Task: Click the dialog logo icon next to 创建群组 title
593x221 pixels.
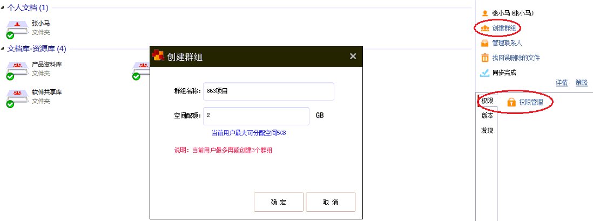Action: [158, 55]
